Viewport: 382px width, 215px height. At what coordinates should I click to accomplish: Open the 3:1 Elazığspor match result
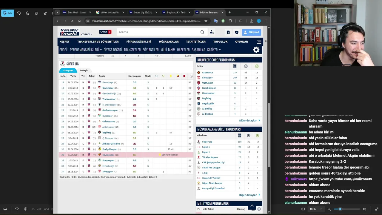tap(135, 88)
